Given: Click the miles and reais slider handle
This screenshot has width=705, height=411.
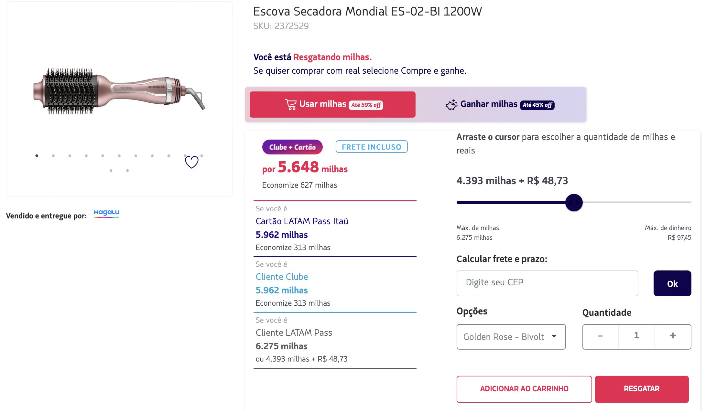Looking at the screenshot, I should [x=574, y=203].
